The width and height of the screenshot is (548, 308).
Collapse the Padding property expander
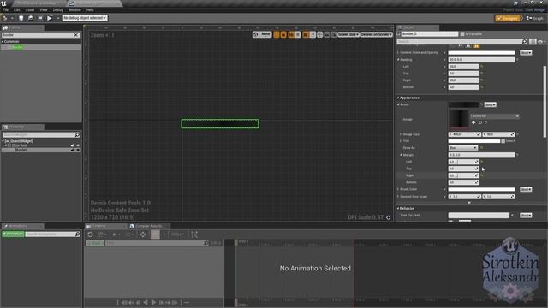pyautogui.click(x=398, y=60)
